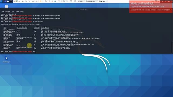This screenshot has width=173, height=97.
Task: Open the terminal File menu
Action: tap(3, 11)
